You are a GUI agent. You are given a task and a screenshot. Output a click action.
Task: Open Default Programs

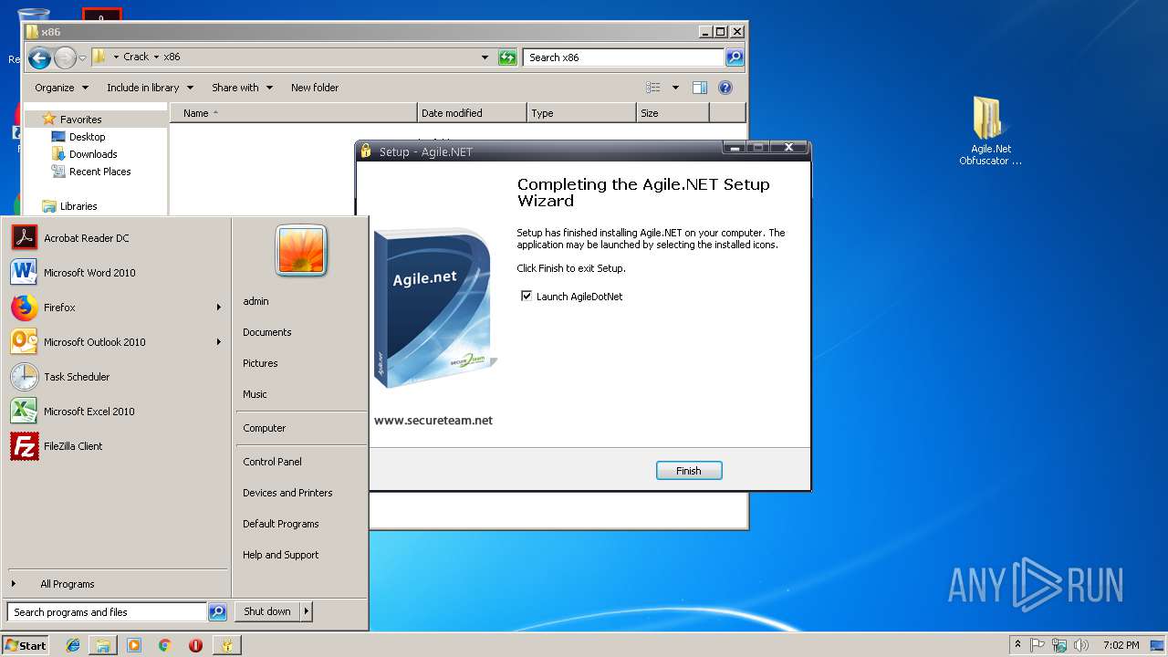coord(281,524)
